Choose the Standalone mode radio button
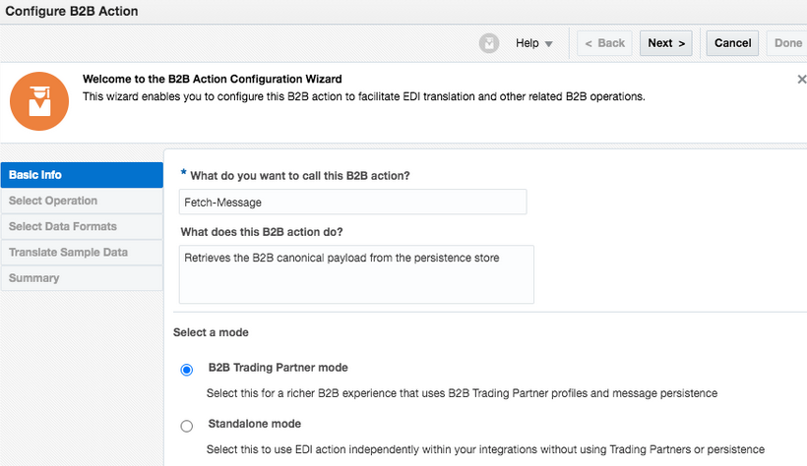This screenshot has width=807, height=466. (187, 426)
